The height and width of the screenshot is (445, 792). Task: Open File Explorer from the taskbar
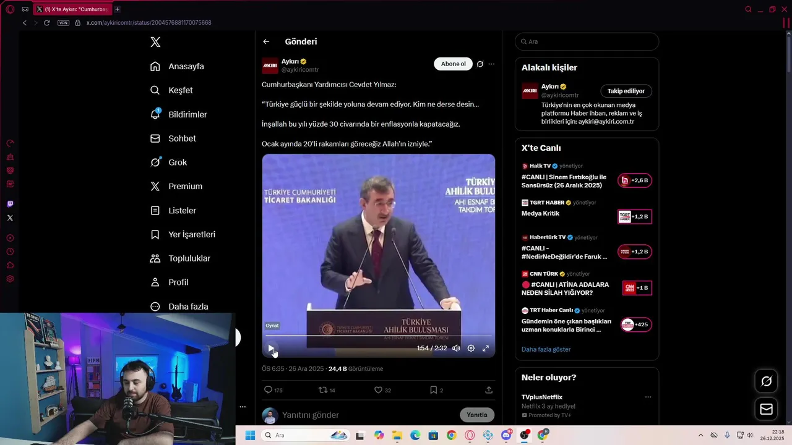click(397, 435)
